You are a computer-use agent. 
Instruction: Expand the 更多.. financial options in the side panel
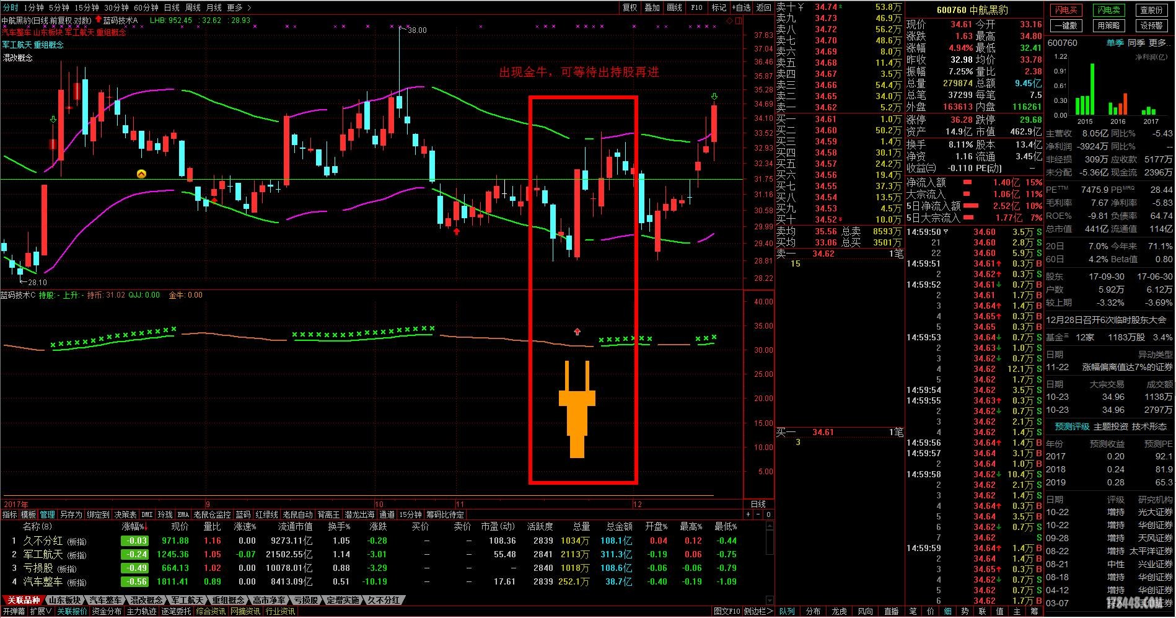coord(1160,43)
